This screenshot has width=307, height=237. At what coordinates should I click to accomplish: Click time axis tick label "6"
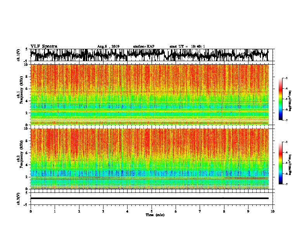click(176, 211)
